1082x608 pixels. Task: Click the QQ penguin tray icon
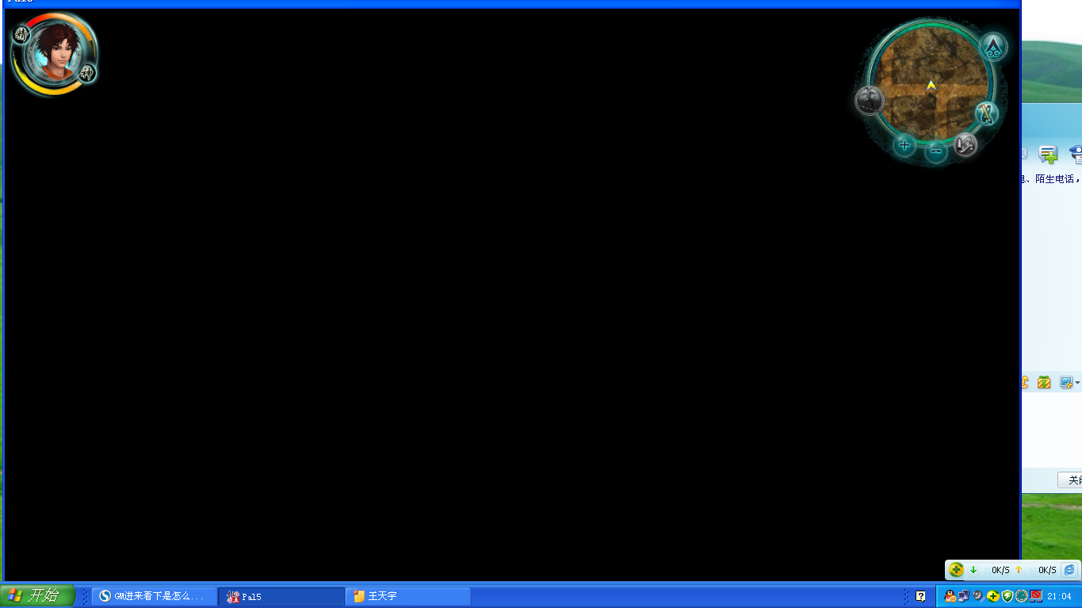(x=950, y=596)
